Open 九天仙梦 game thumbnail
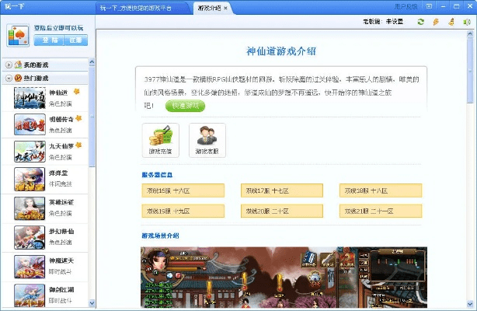 30,152
